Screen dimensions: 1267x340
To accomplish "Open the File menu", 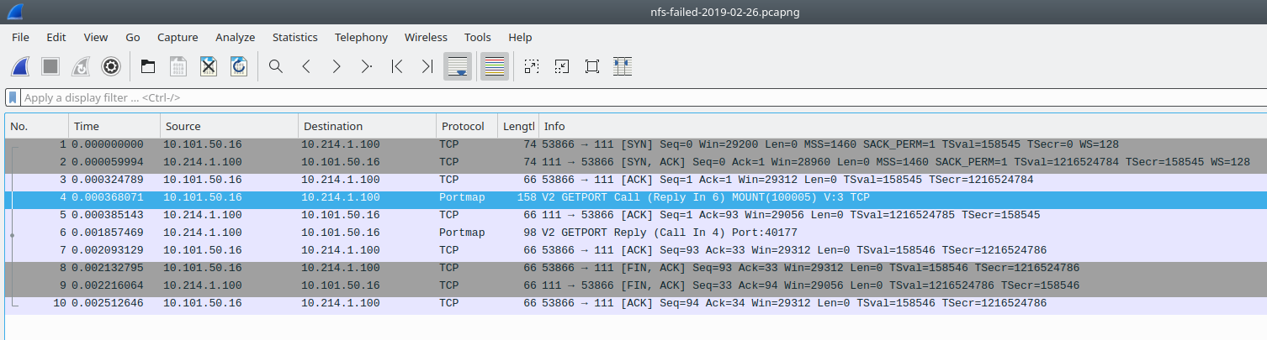I will coord(20,37).
